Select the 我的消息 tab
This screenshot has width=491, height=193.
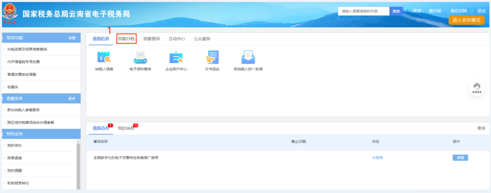[x=126, y=128]
